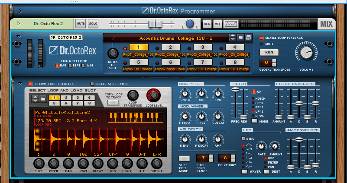
Task: Expand the Dr.OctoRex Programmer header triangle
Action: pos(20,11)
